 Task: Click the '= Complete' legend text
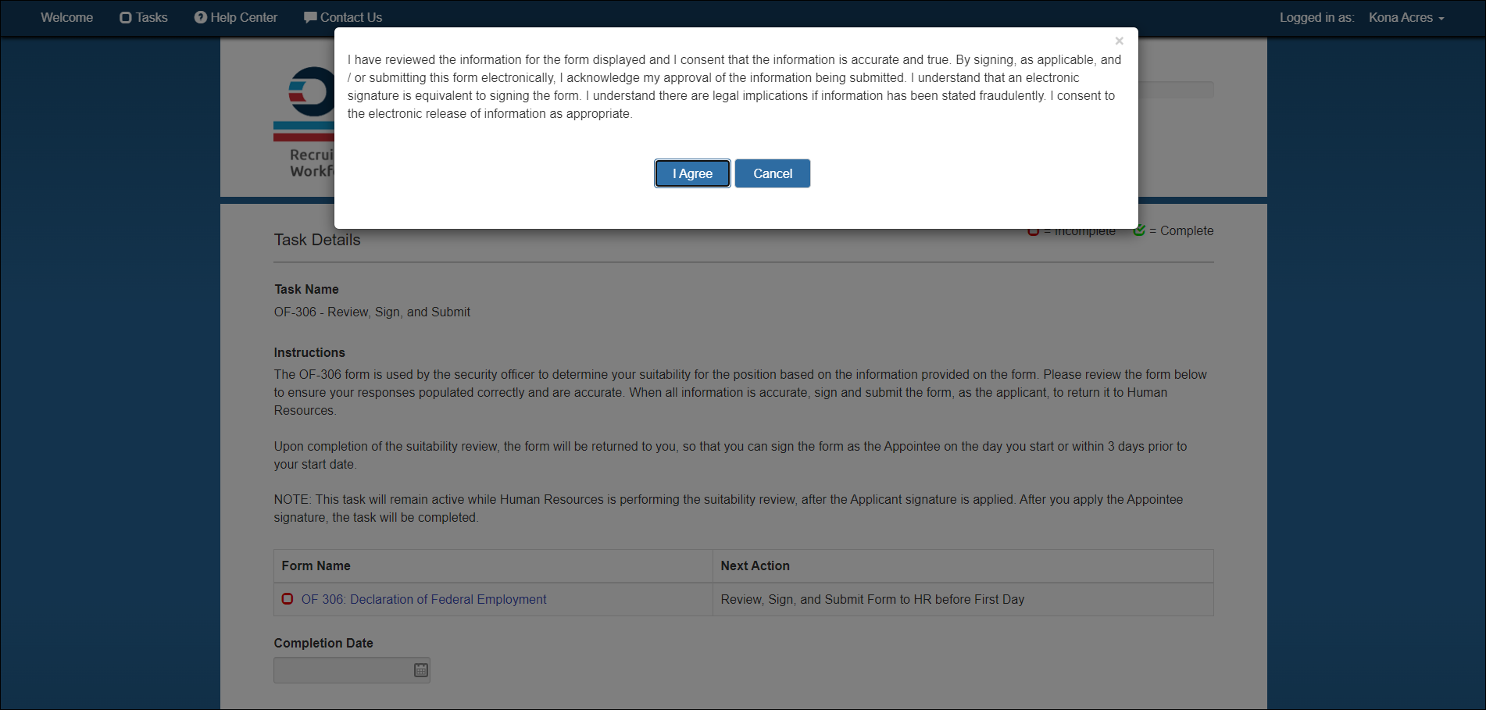click(1181, 230)
